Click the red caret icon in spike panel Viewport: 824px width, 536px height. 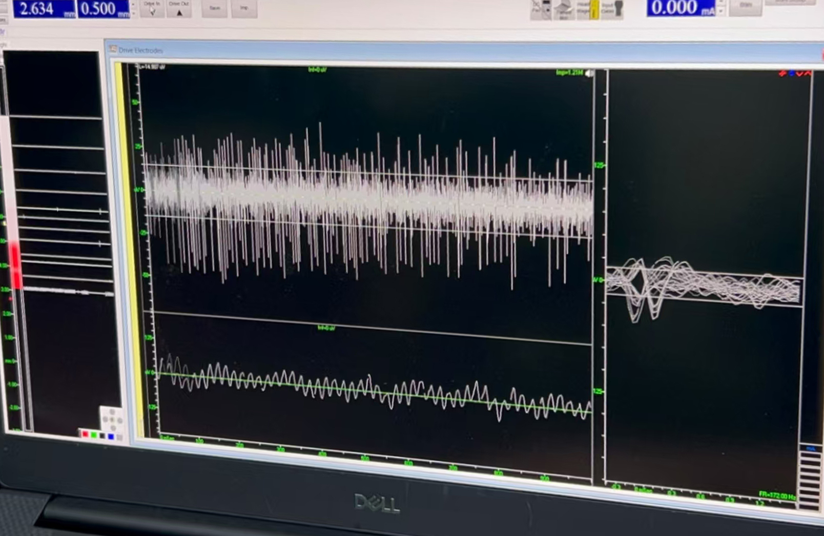tap(808, 73)
